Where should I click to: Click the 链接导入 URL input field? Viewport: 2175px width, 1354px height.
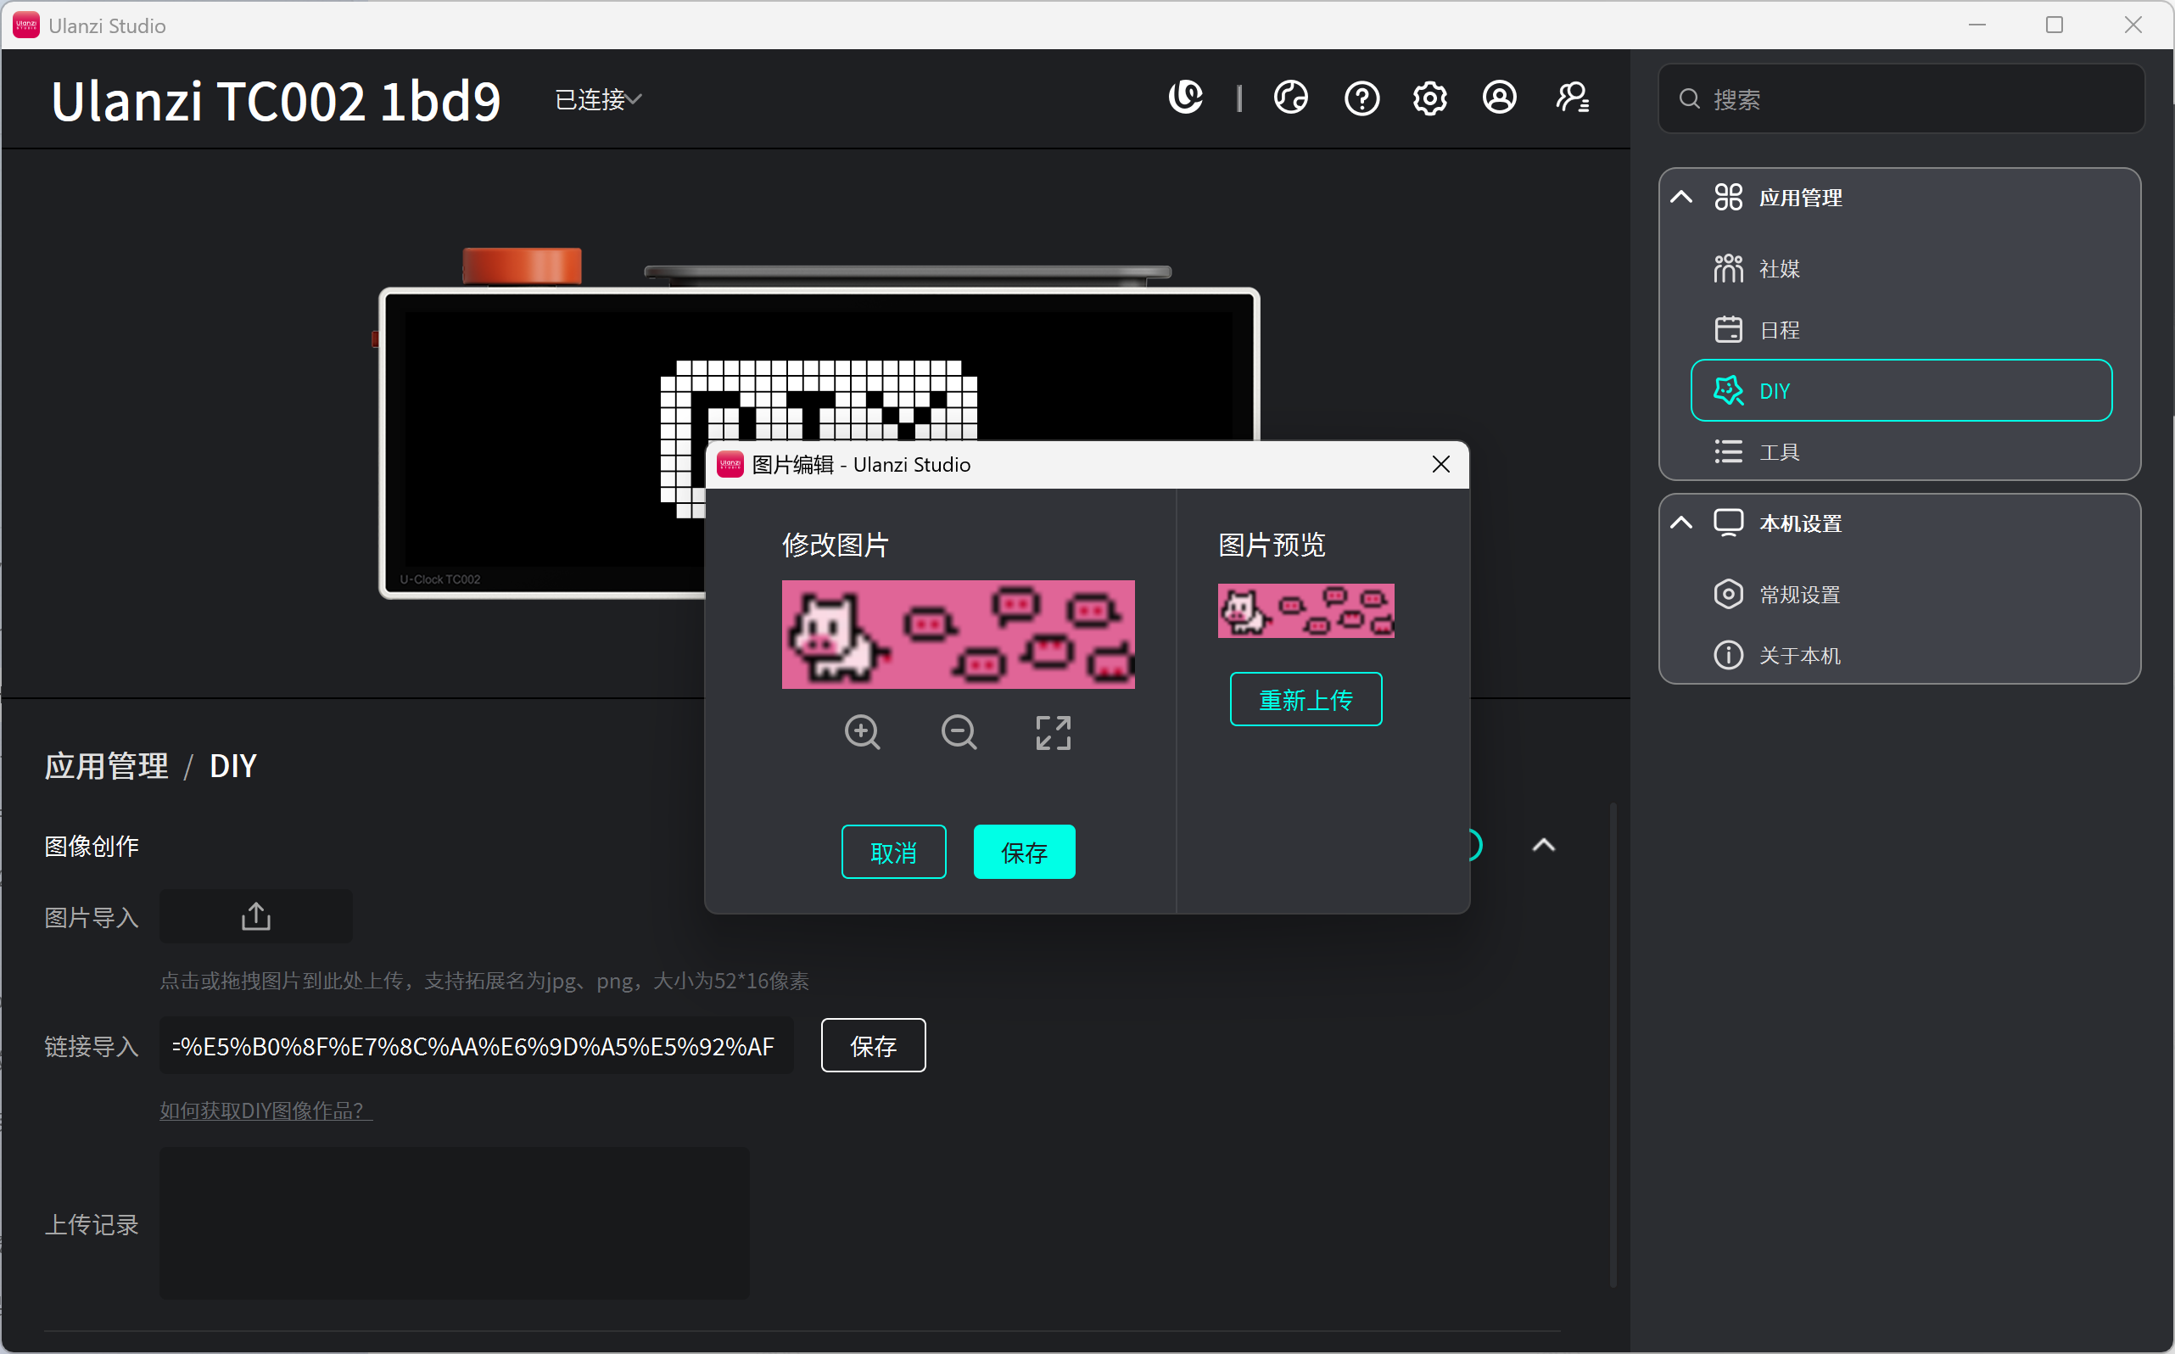click(x=477, y=1045)
